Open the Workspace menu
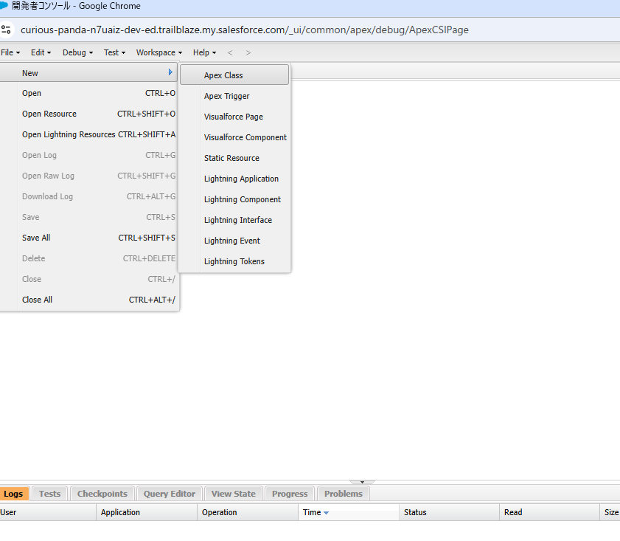Screen dimensions: 620x541 coord(159,52)
